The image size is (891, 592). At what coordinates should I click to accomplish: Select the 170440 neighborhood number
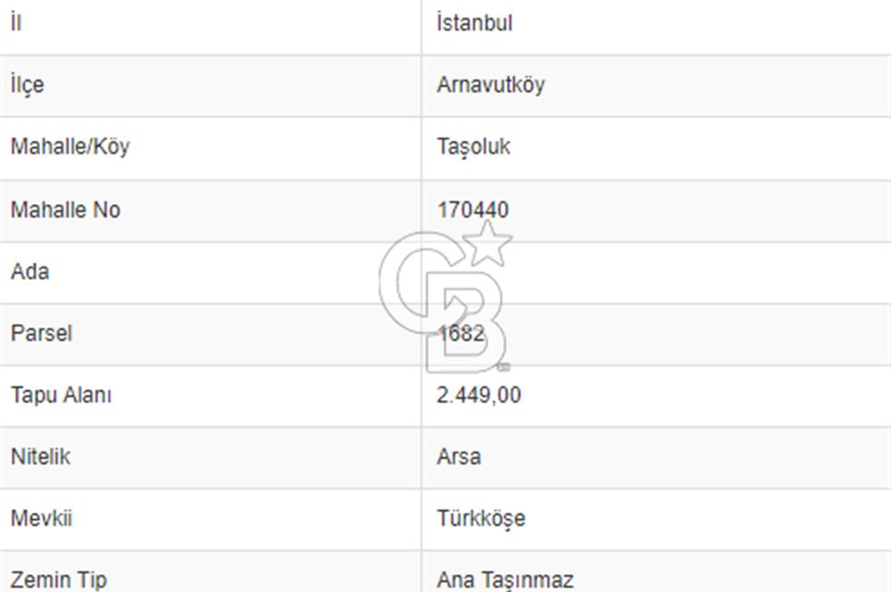tap(473, 210)
